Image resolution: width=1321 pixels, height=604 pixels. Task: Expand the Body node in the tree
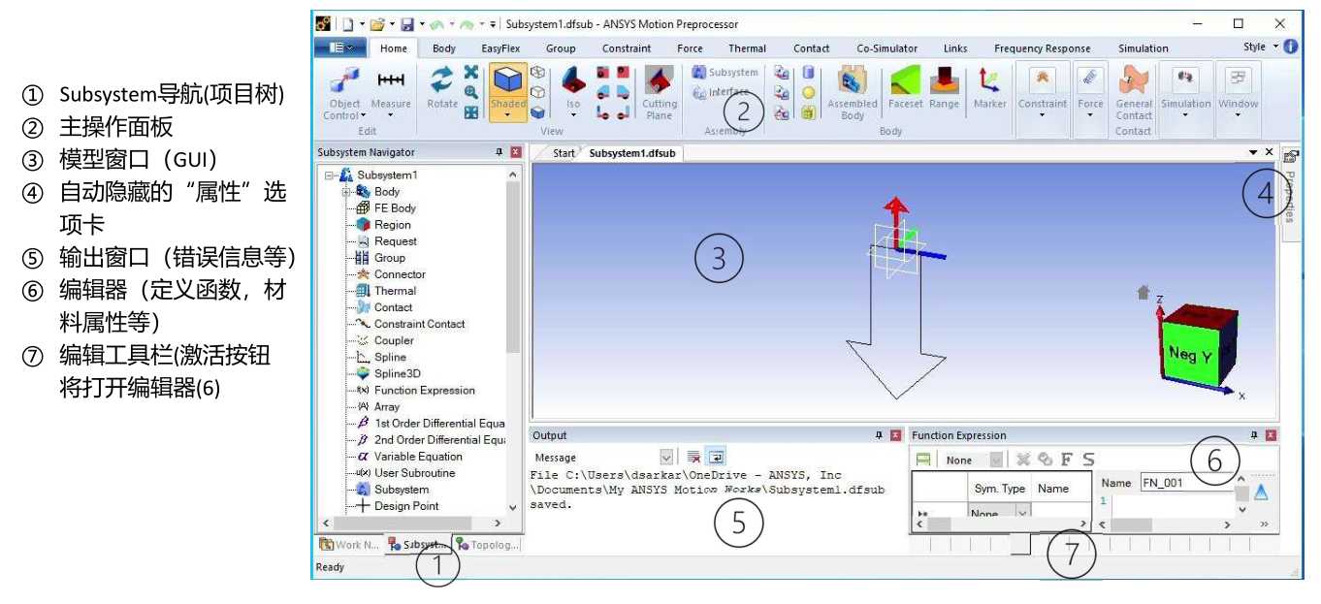coord(347,192)
